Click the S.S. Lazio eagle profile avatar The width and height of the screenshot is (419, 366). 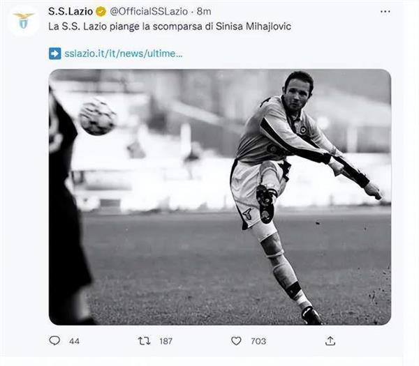click(24, 21)
